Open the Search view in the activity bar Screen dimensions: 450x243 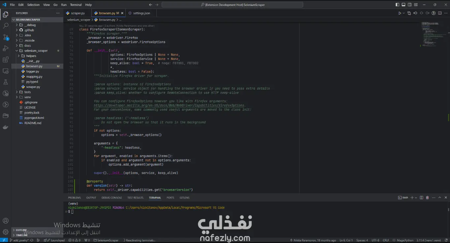point(6,26)
